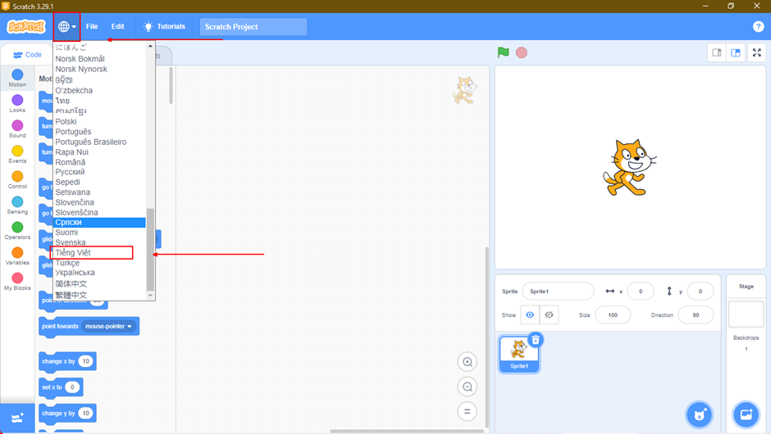The width and height of the screenshot is (771, 434).
Task: Hide the sprite with crossed eye icon
Action: pyautogui.click(x=550, y=314)
